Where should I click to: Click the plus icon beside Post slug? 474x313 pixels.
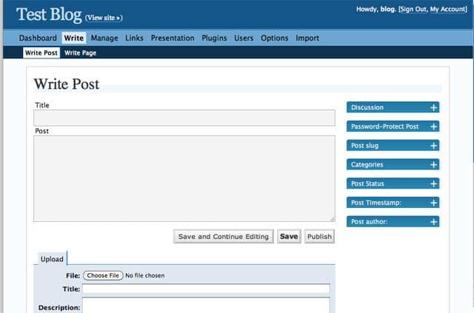point(433,146)
